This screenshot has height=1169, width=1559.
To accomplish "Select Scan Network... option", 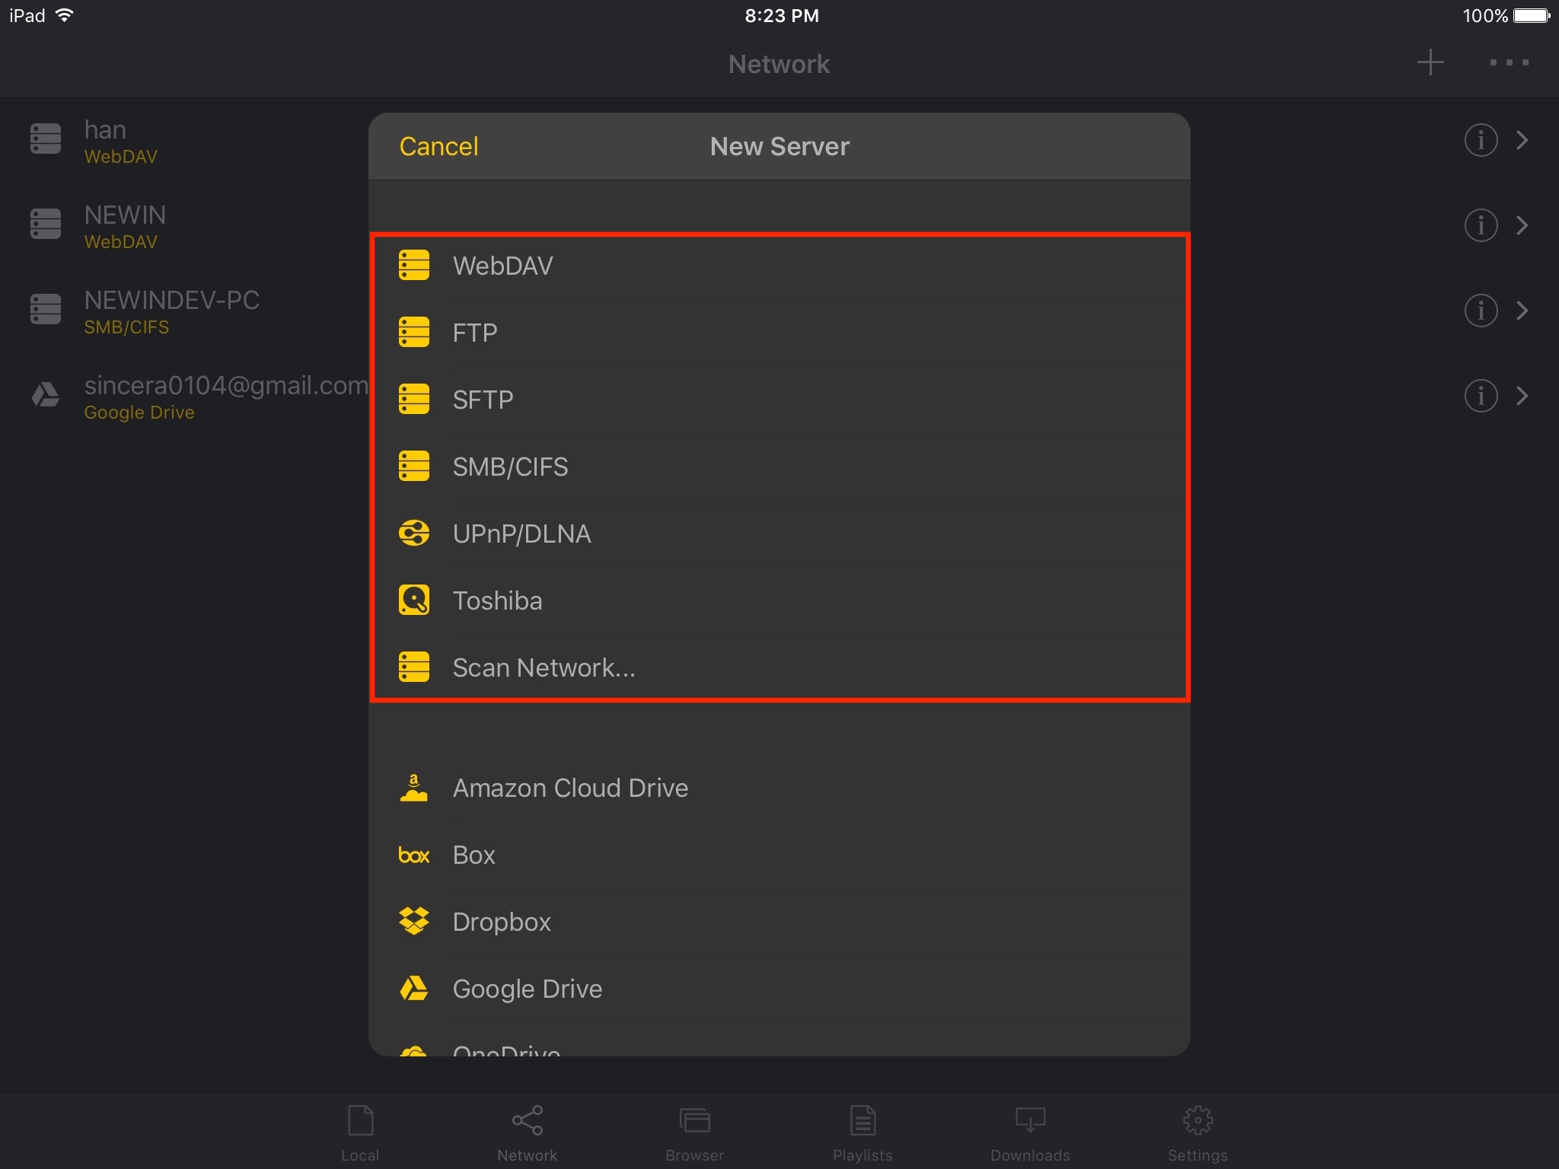I will [779, 667].
